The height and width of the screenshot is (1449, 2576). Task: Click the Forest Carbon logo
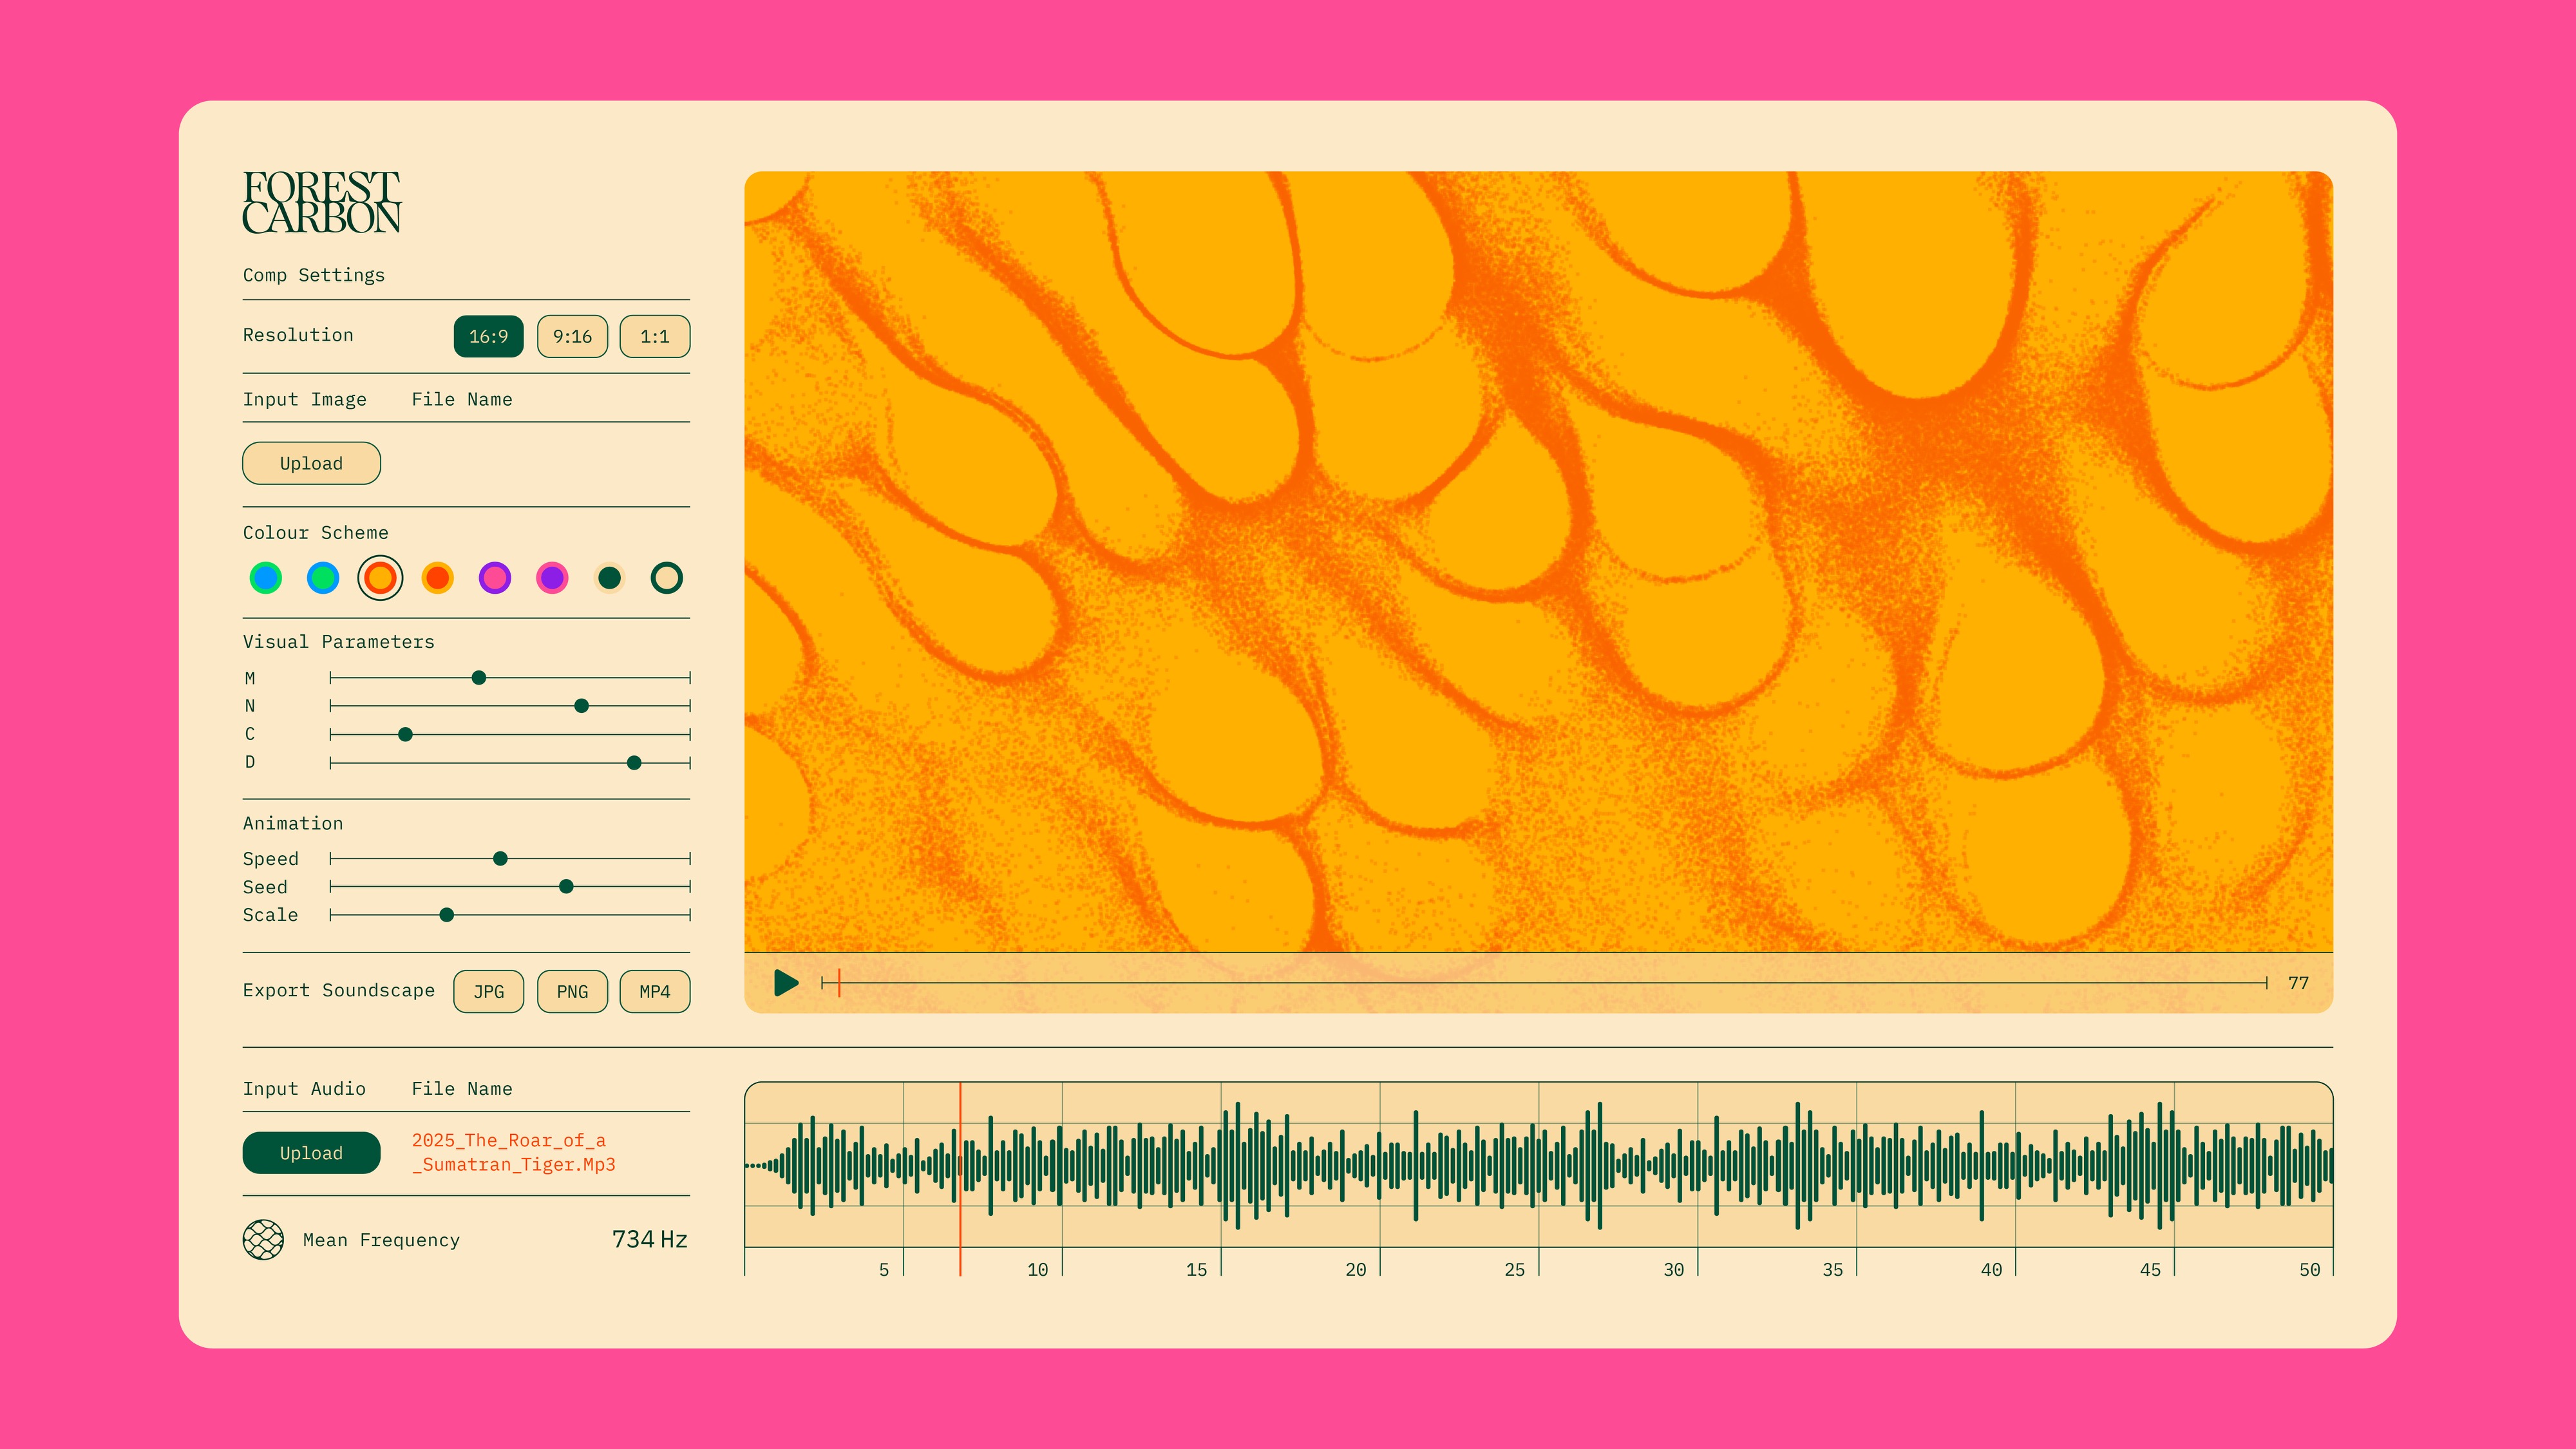(x=321, y=203)
